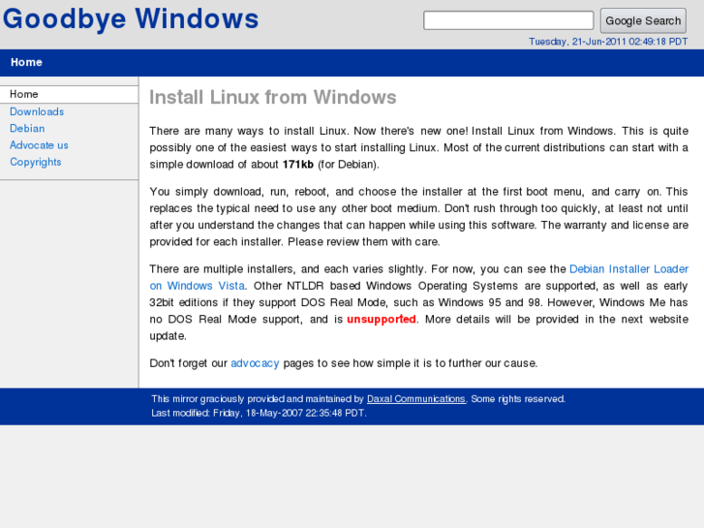Click the 'Install Linux from Windows' heading
The width and height of the screenshot is (704, 528).
272,98
